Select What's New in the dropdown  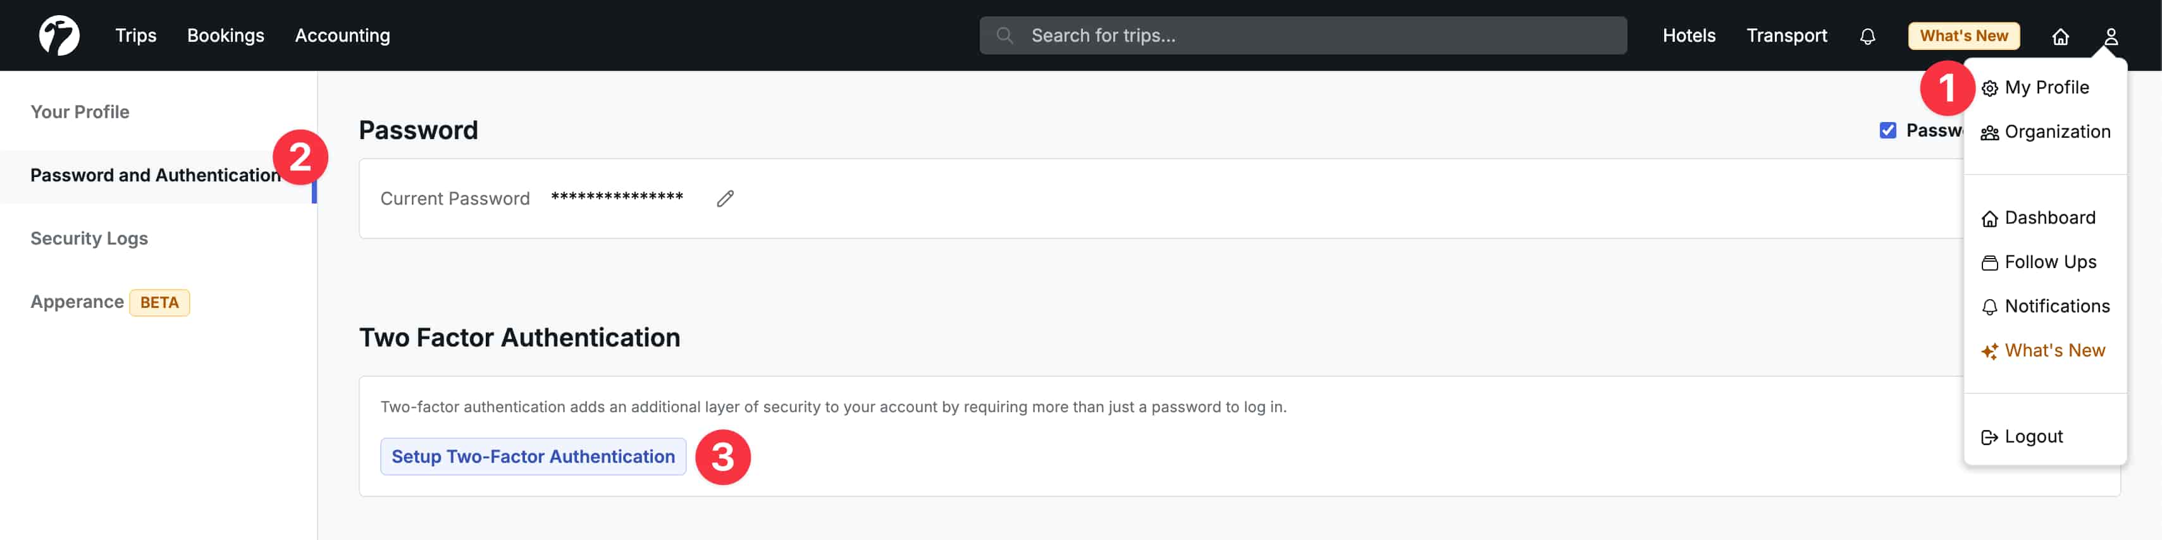2053,352
